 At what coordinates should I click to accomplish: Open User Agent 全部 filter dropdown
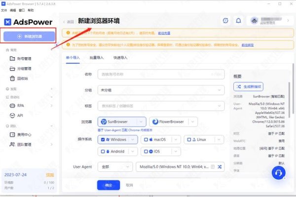coord(115,167)
